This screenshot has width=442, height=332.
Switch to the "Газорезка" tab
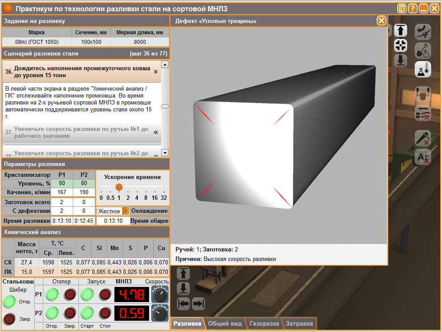264,323
